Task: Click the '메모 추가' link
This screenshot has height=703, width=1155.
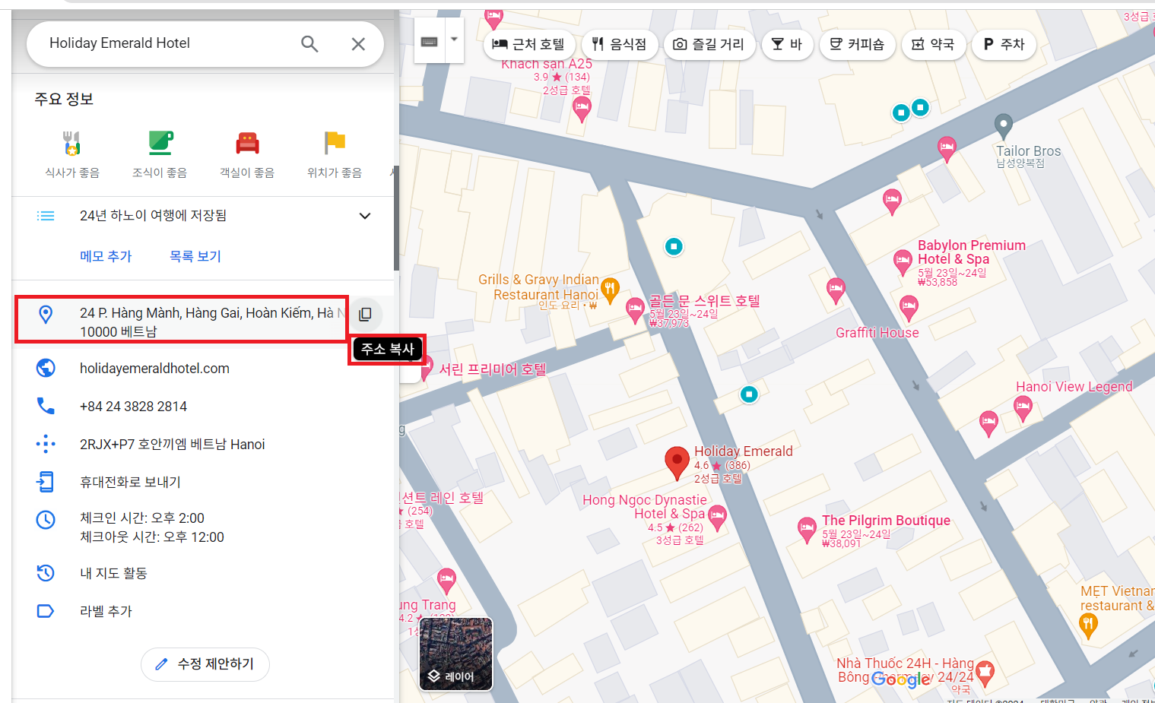Action: click(106, 256)
